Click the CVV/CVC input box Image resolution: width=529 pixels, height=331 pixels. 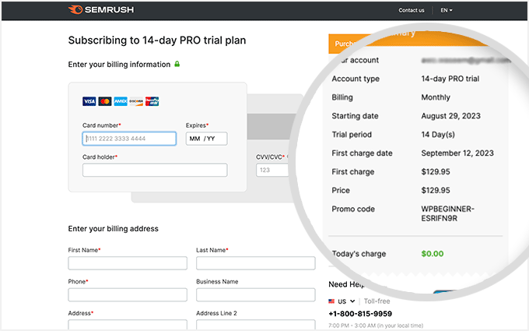271,170
